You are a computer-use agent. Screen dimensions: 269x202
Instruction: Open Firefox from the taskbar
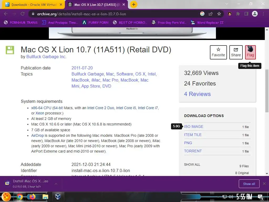click(32, 197)
